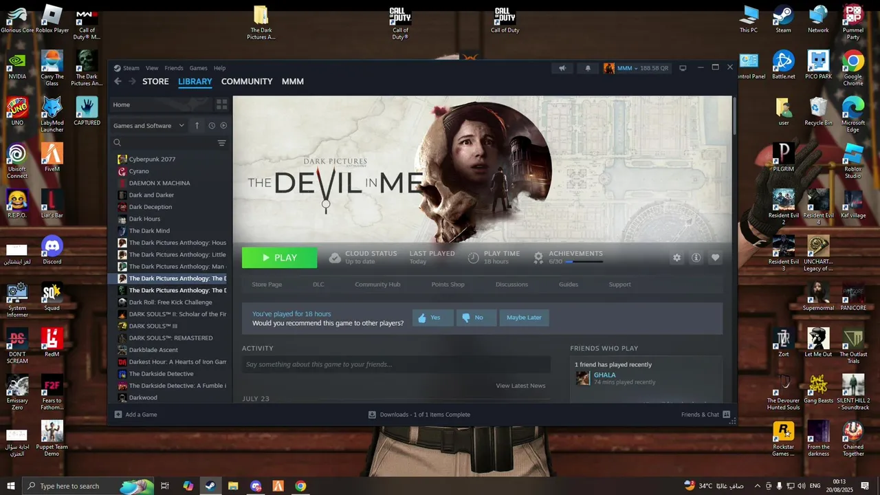Click the Home button in library sidebar
Screen dimensions: 880x495
[161, 104]
